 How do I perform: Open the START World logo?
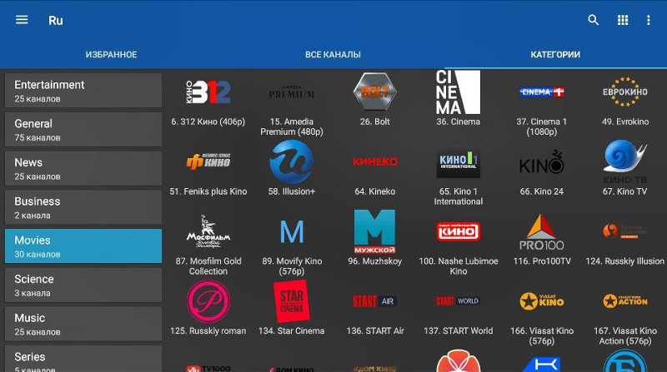458,301
